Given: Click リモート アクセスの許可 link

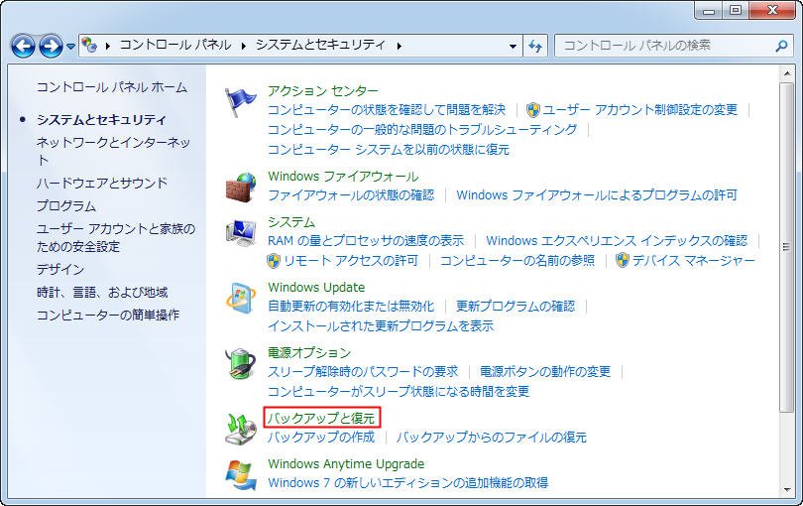Looking at the screenshot, I should click(351, 260).
